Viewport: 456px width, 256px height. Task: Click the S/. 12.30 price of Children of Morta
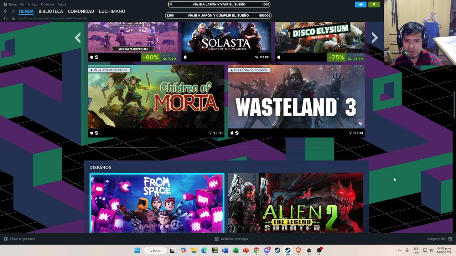coord(216,133)
